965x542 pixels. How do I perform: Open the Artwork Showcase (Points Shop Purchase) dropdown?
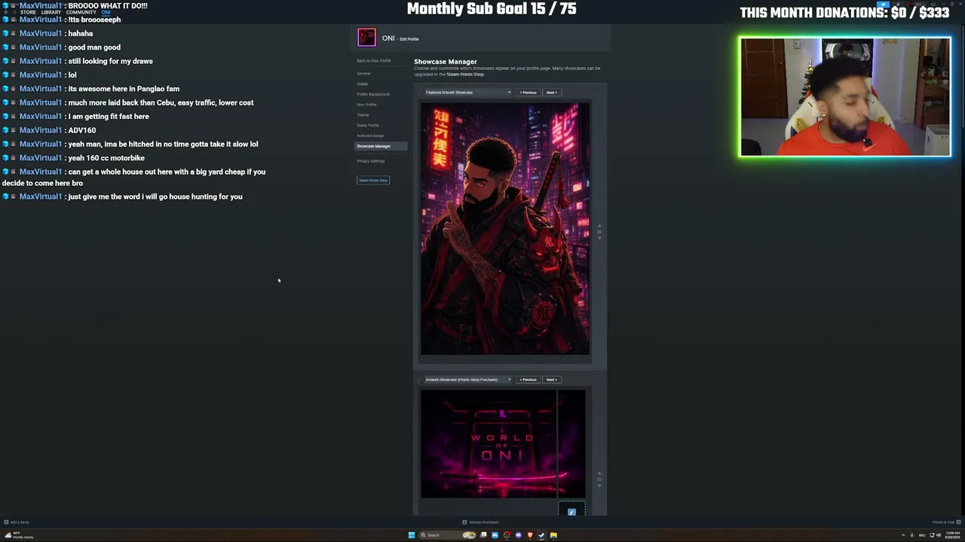coord(467,379)
